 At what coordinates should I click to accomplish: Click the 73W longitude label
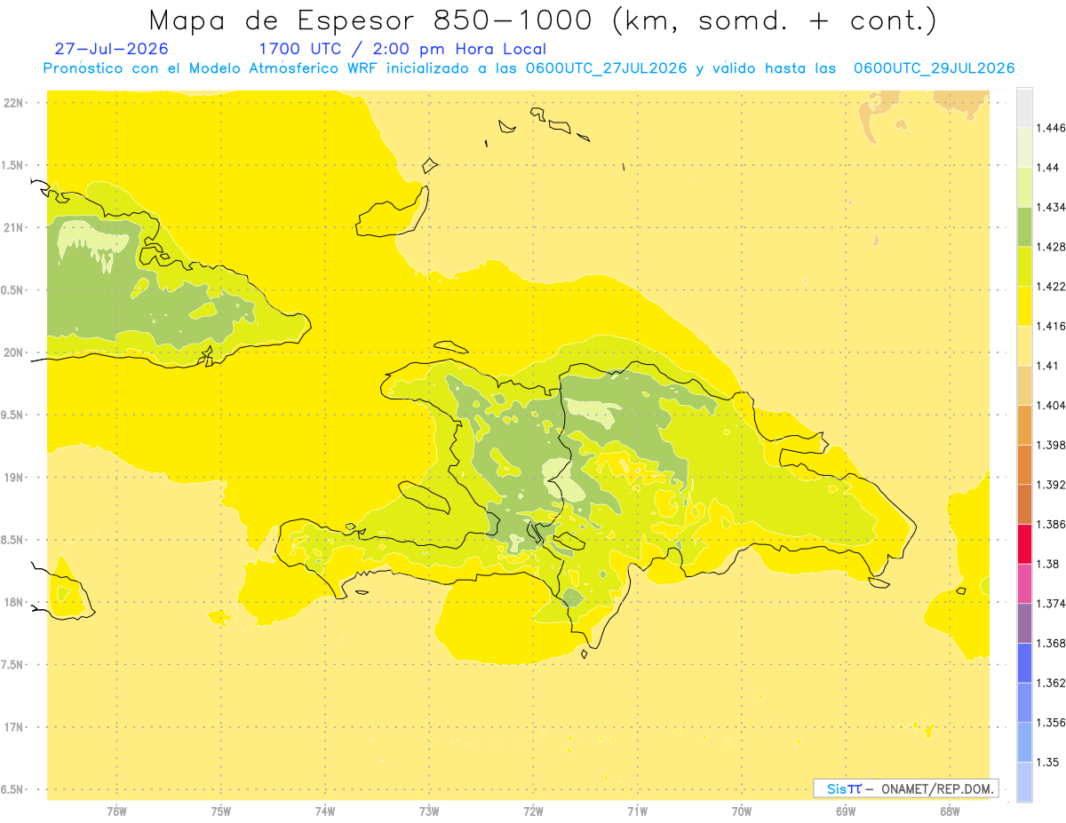[x=429, y=811]
